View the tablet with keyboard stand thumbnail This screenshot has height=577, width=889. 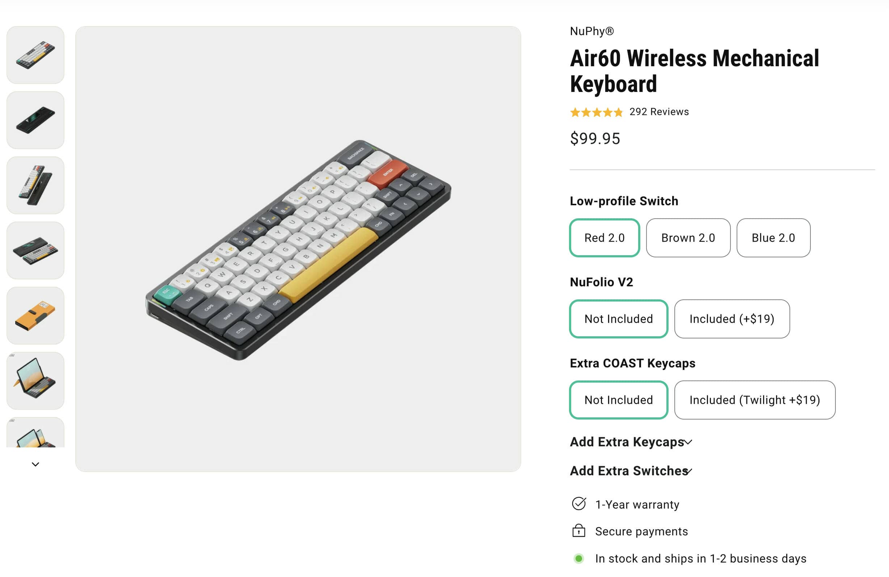[35, 380]
